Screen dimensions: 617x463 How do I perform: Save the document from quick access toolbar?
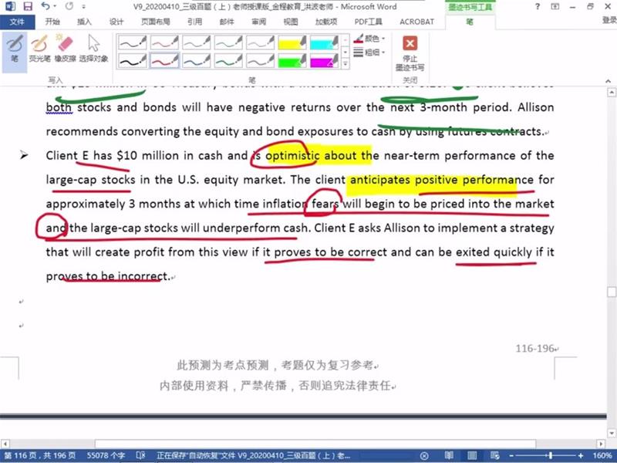click(28, 6)
